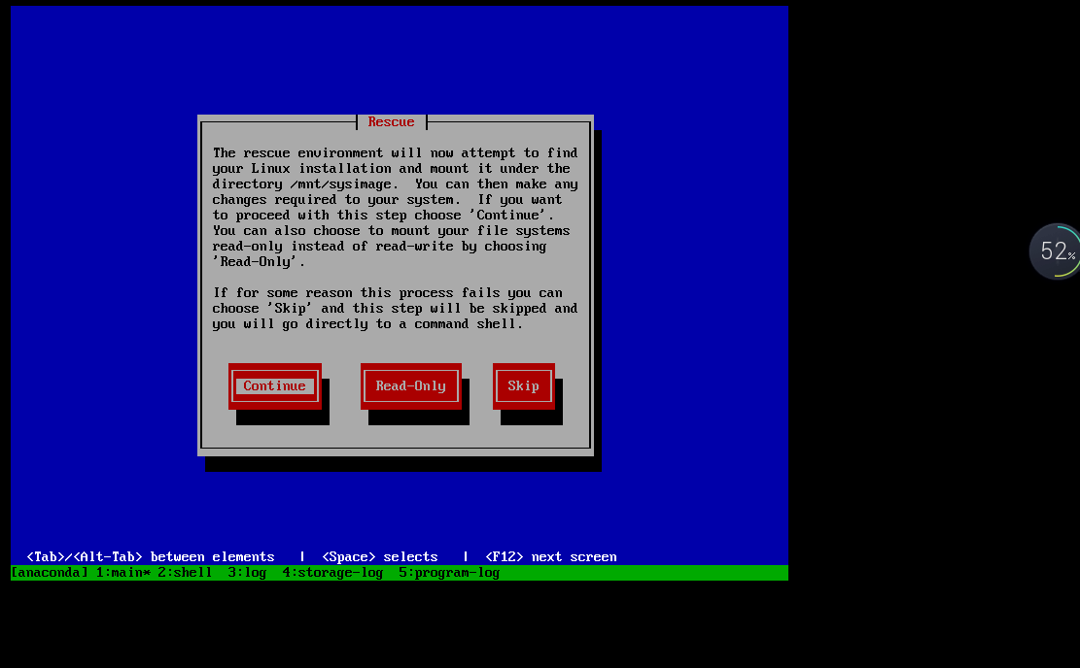Choose the Continue button
The image size is (1080, 668).
coord(275,385)
